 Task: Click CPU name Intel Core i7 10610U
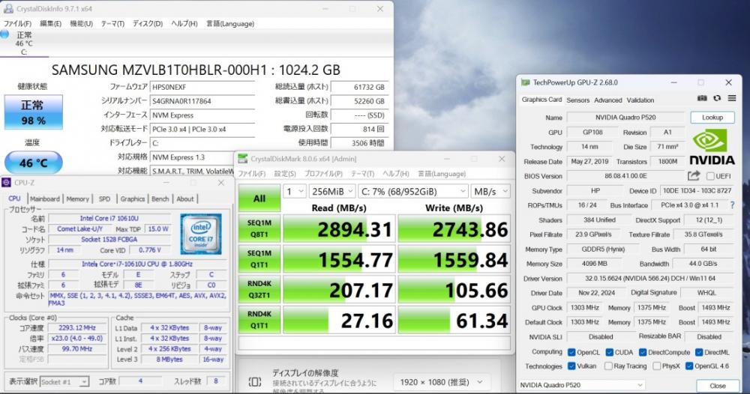[109, 218]
